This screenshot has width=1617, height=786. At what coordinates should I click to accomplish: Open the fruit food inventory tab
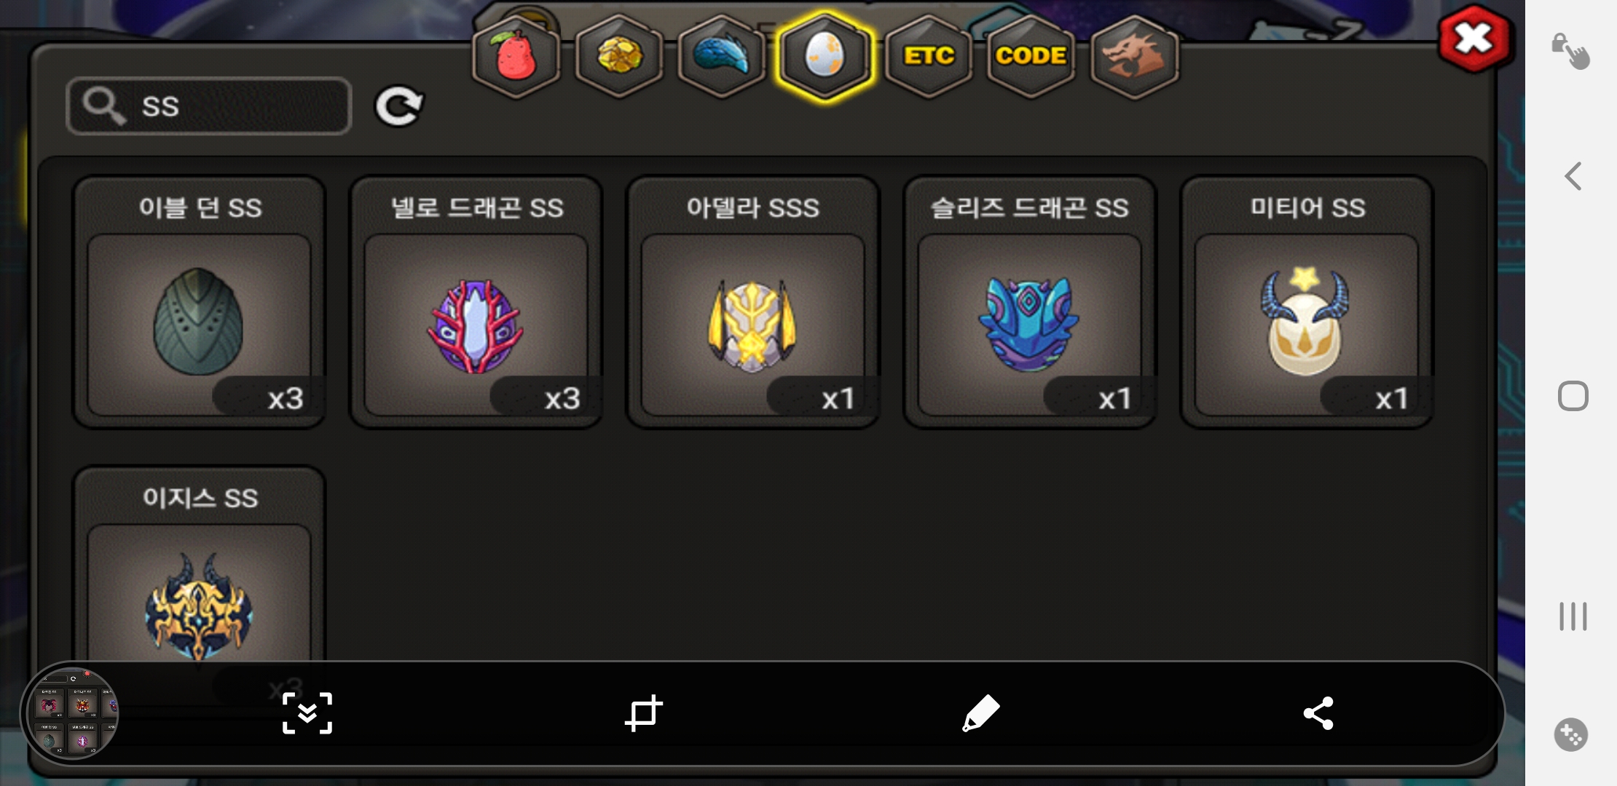(x=516, y=57)
